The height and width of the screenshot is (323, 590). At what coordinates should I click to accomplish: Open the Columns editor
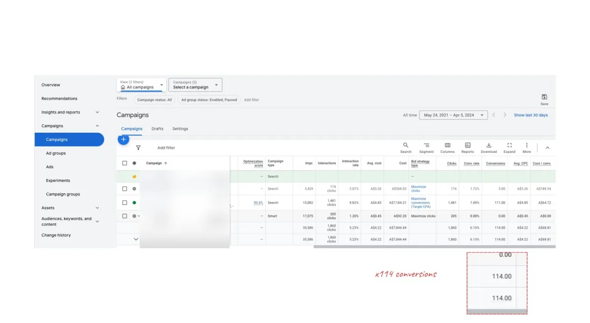[447, 148]
